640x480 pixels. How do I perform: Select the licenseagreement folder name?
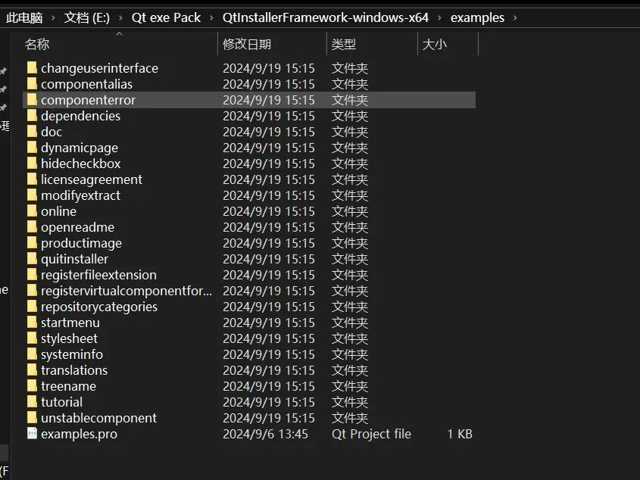click(92, 179)
